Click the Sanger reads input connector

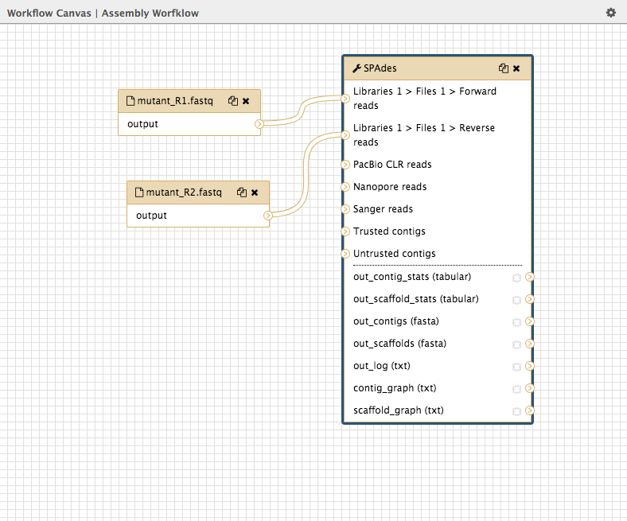(x=345, y=209)
